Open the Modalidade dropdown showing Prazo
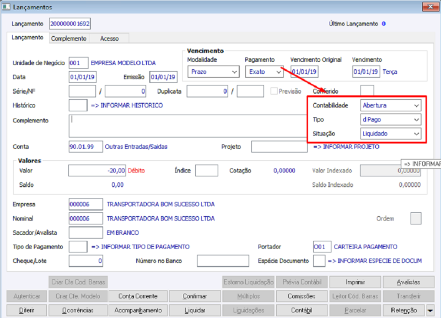The width and height of the screenshot is (441, 318). (213, 72)
